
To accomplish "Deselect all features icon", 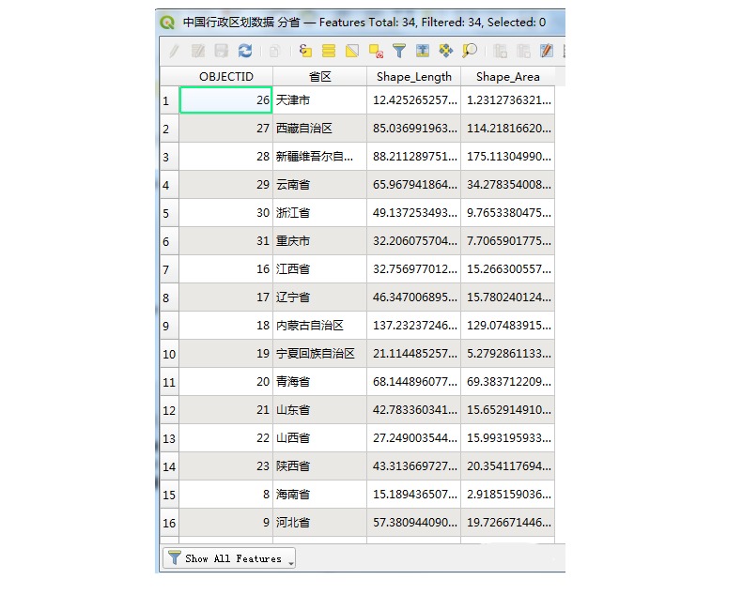I will [x=377, y=51].
